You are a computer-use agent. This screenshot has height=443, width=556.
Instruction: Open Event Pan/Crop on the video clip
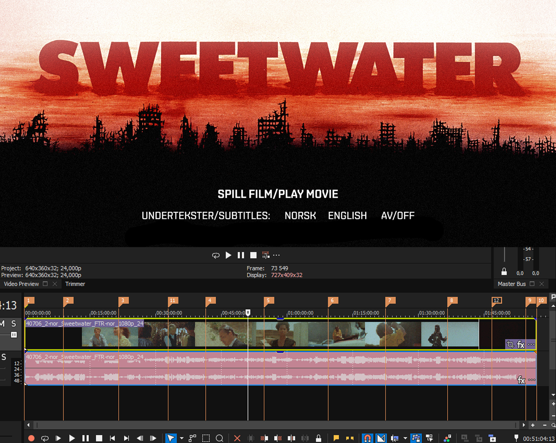[x=510, y=344]
